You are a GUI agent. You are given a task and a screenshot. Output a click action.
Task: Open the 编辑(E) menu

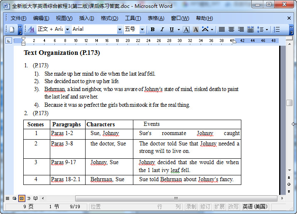[41, 18]
